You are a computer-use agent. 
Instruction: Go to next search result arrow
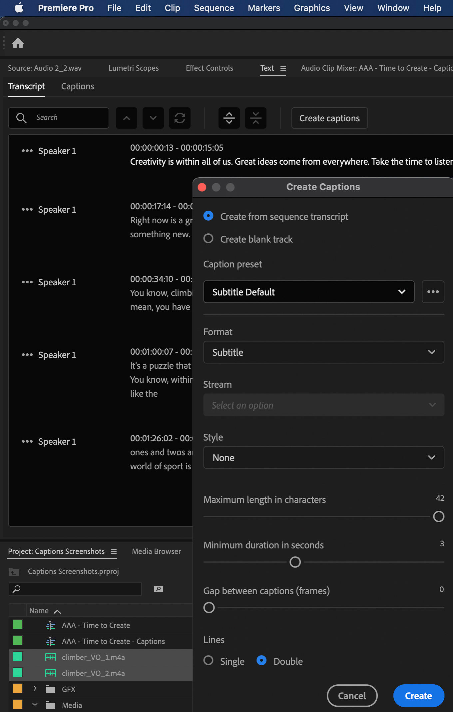coord(153,118)
